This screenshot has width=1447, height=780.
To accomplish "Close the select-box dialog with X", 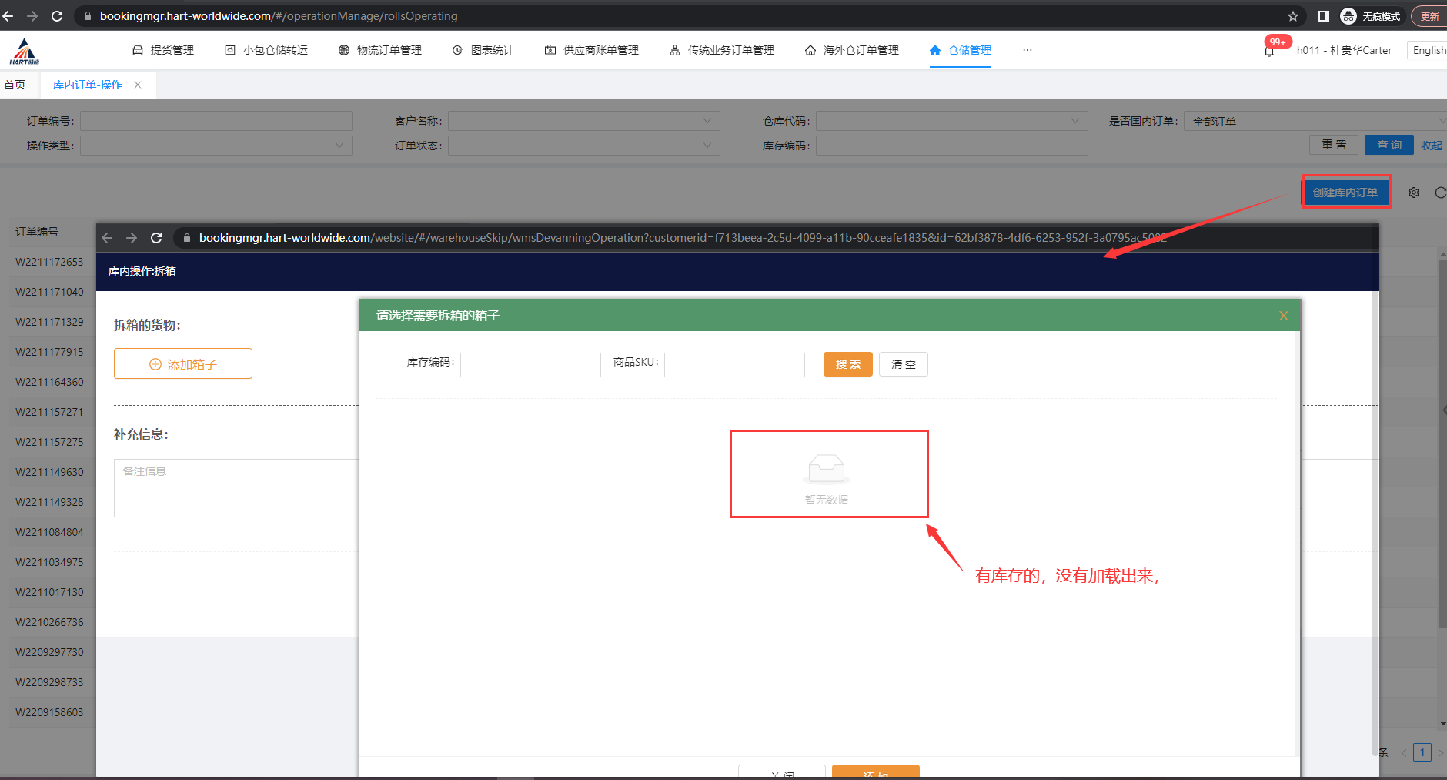I will (x=1283, y=316).
